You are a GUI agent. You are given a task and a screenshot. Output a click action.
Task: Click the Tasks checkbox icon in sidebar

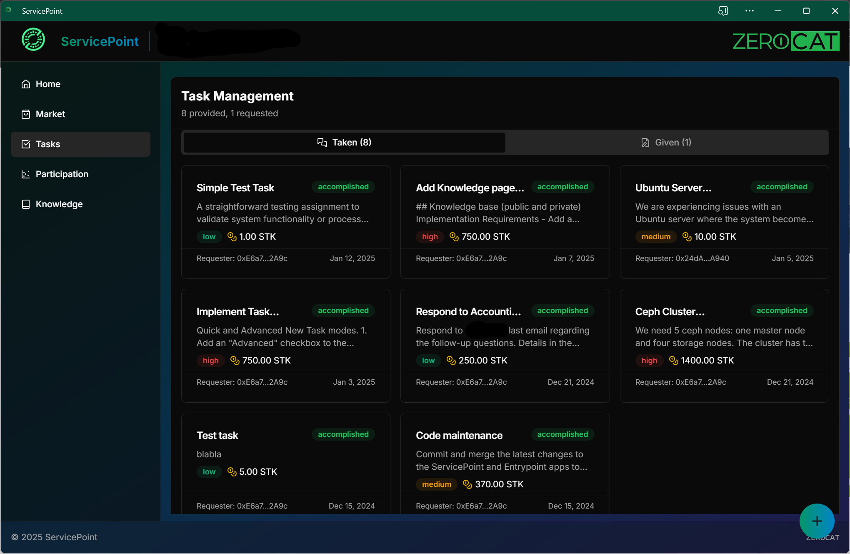point(26,144)
